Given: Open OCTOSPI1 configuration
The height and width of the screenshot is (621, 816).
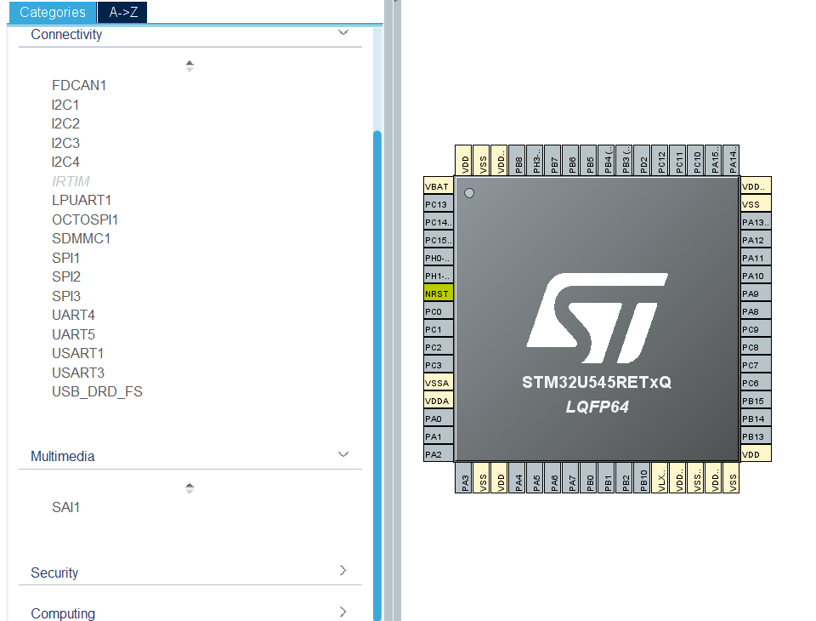Looking at the screenshot, I should tap(85, 219).
